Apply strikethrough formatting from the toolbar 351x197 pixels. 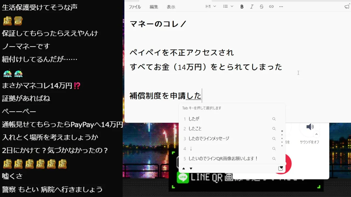pyautogui.click(x=261, y=7)
